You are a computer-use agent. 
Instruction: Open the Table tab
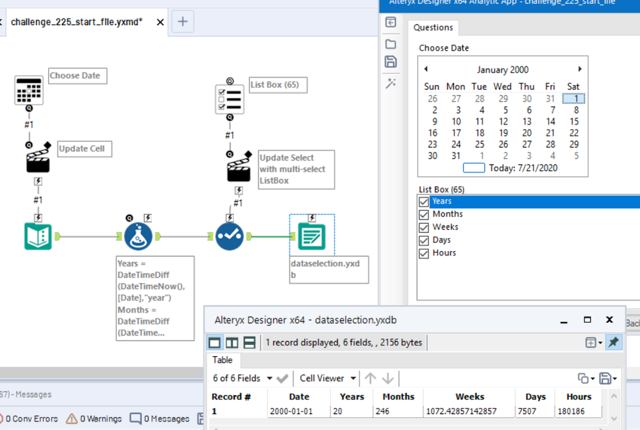(x=223, y=360)
